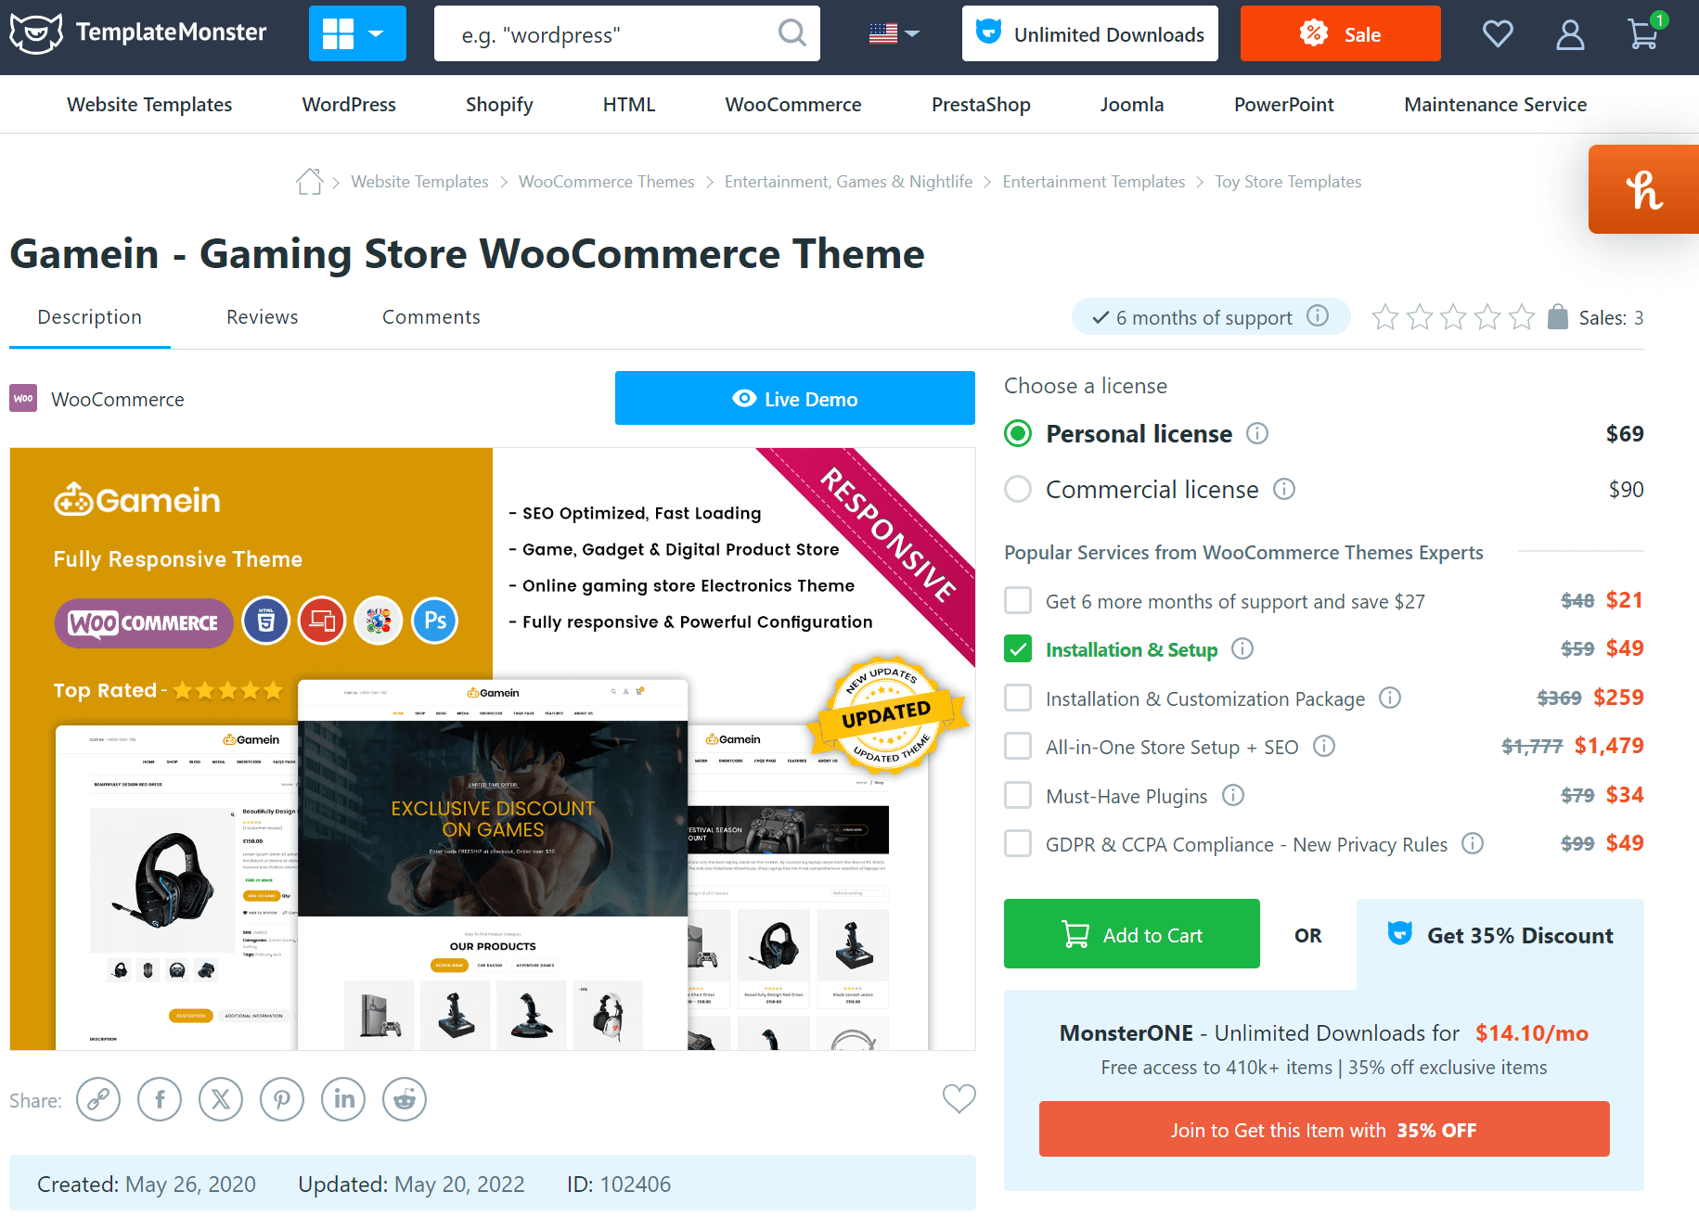
Task: Click Must-Have Plugins info icon
Action: 1232,795
